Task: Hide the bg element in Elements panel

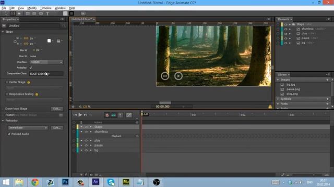Action: point(285,43)
